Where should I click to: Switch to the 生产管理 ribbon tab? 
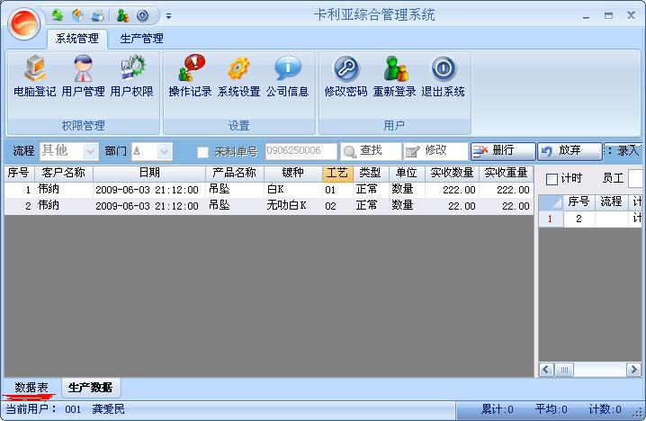(x=141, y=39)
